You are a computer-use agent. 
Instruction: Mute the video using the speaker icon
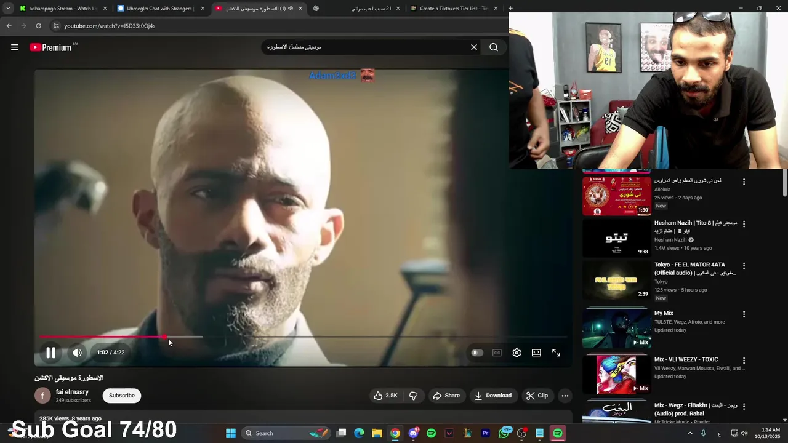(77, 353)
